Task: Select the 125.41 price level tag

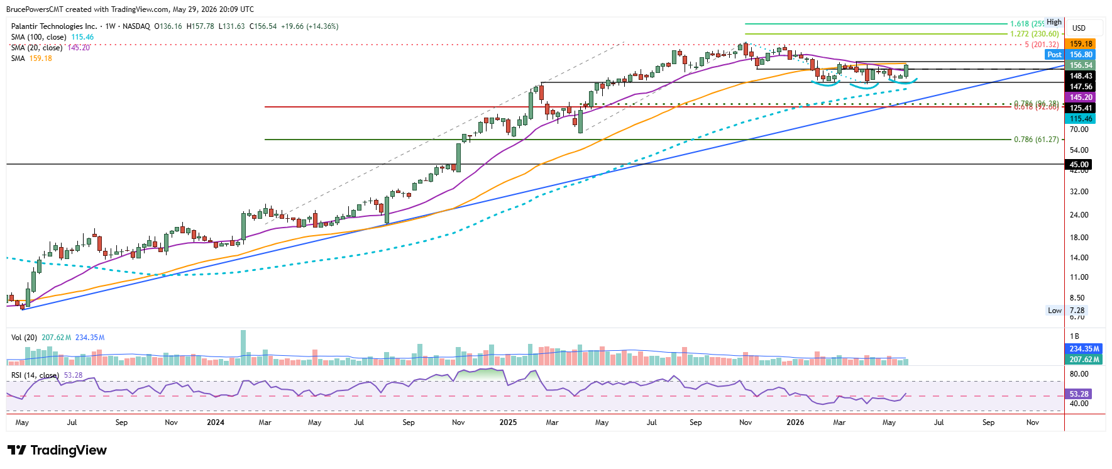Action: (1081, 108)
